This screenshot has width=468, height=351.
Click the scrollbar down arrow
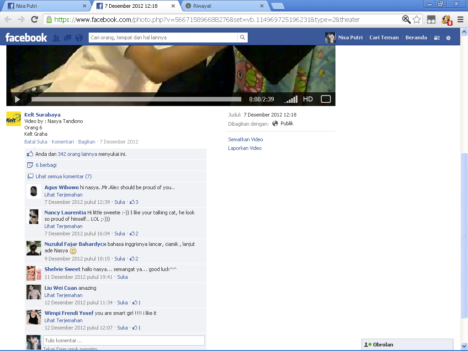(x=464, y=347)
